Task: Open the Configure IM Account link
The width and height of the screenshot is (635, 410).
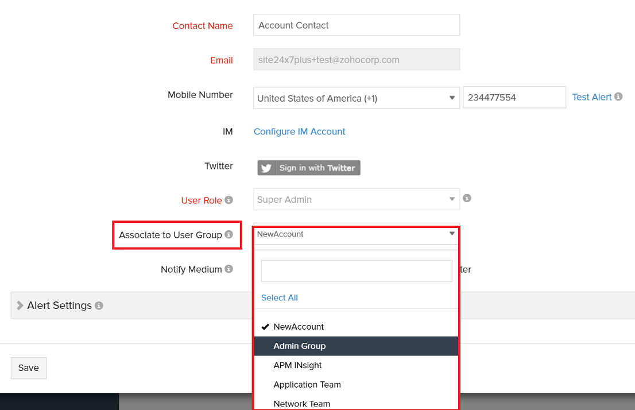Action: point(299,131)
